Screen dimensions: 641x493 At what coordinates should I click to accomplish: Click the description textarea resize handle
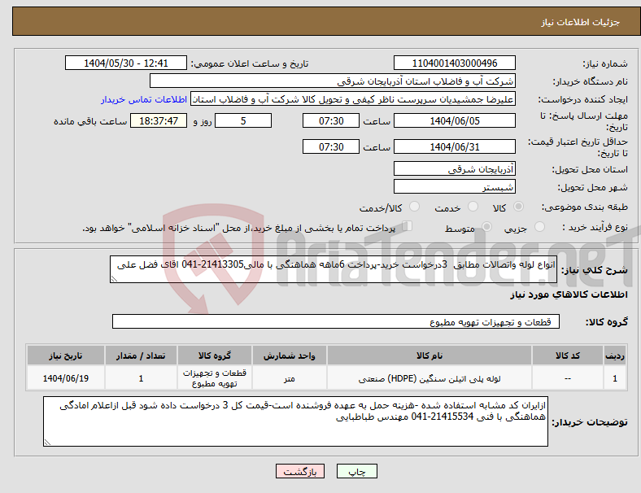point(114,279)
